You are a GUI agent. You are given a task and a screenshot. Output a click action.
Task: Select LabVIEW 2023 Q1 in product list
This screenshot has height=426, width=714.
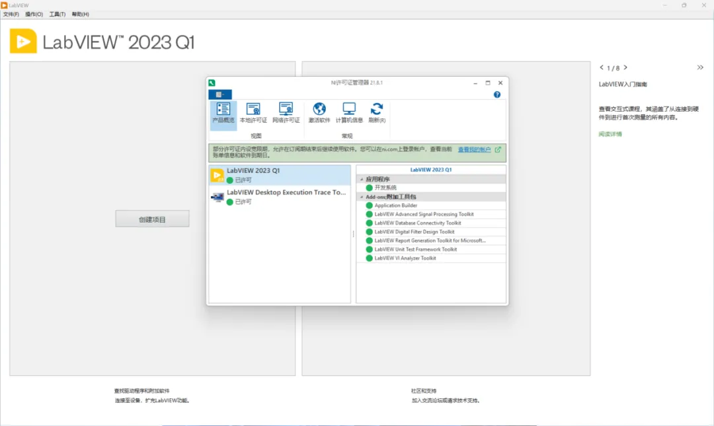pyautogui.click(x=280, y=175)
